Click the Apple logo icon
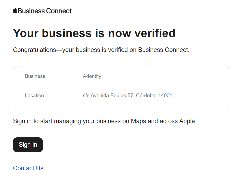243x177 pixels. click(x=15, y=11)
